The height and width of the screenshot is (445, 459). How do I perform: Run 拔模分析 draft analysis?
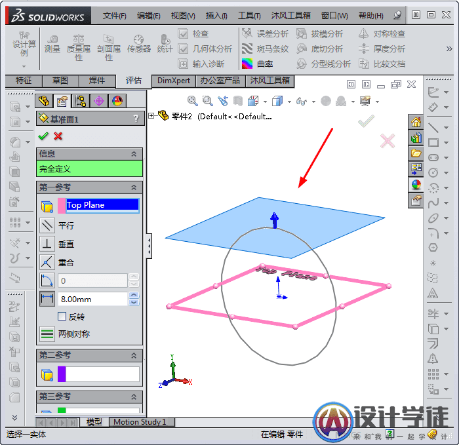point(319,33)
